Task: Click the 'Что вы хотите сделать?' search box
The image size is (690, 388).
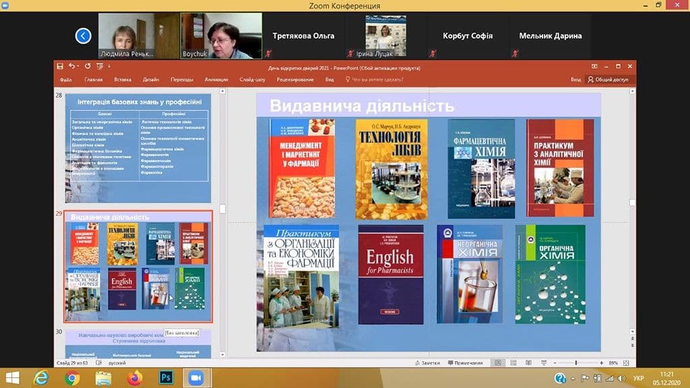Action: [375, 79]
